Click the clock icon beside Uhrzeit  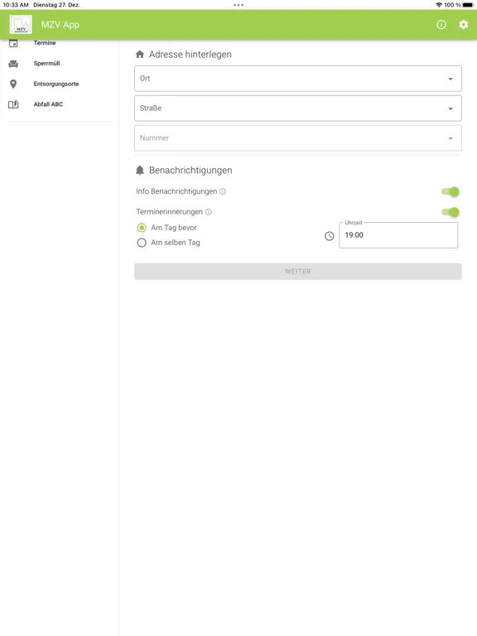pyautogui.click(x=330, y=236)
